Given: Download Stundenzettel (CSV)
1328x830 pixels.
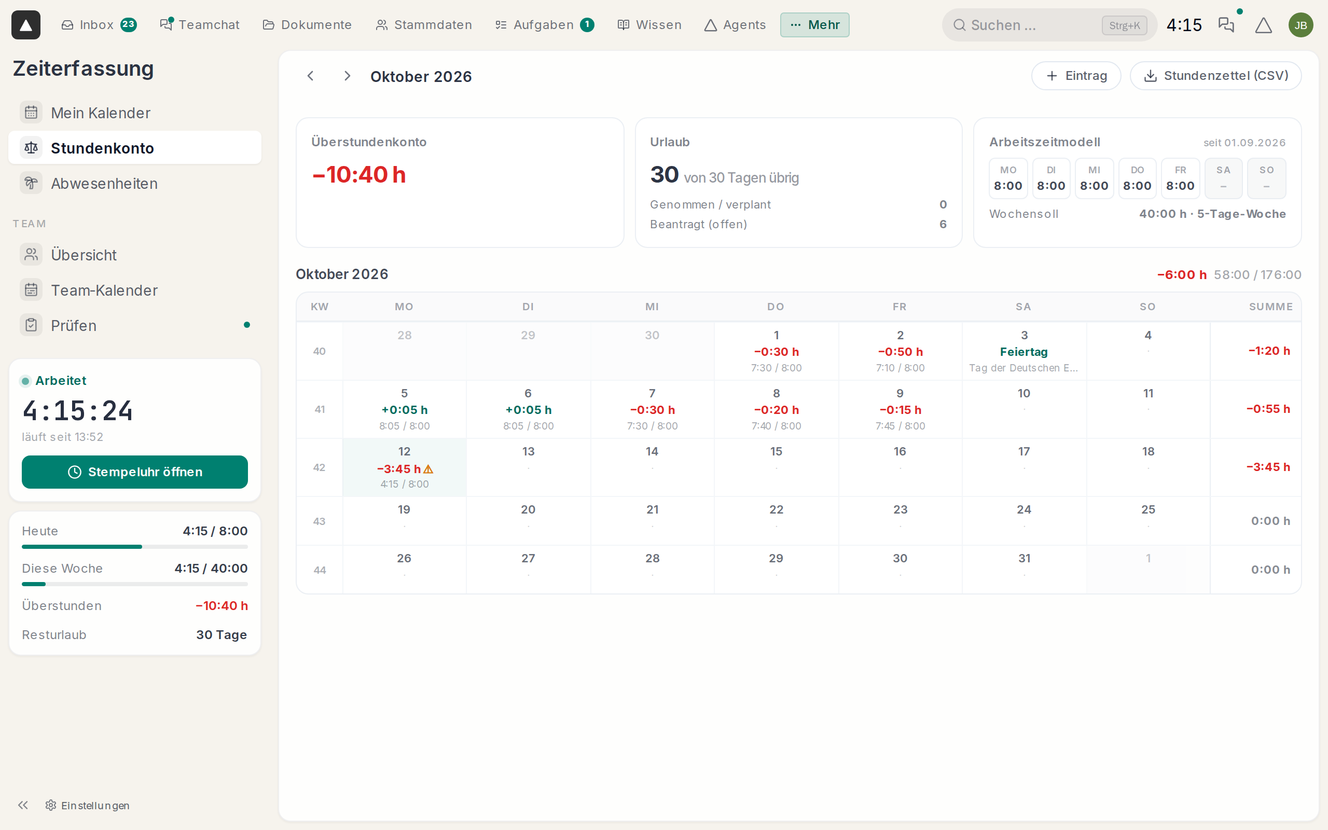Looking at the screenshot, I should click(1215, 76).
